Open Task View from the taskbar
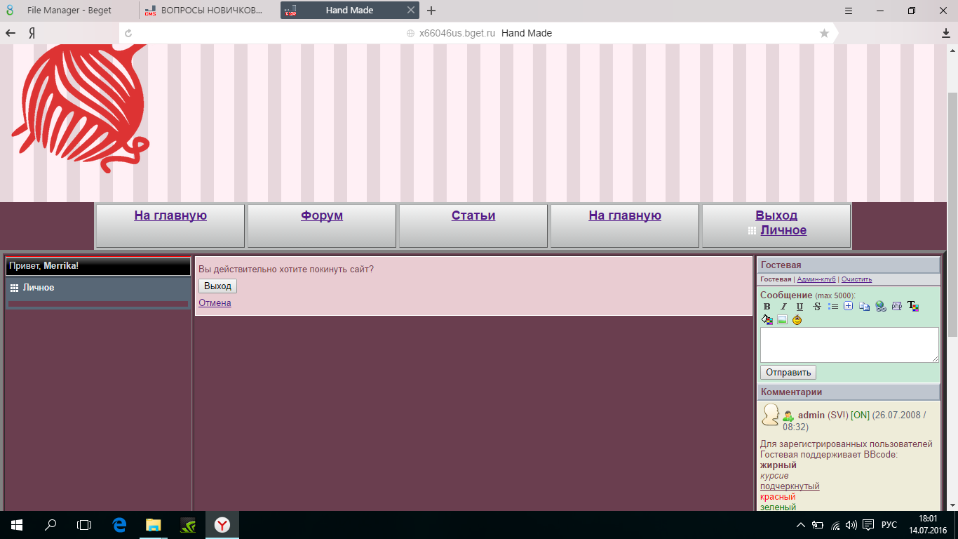958x539 pixels. coord(84,525)
